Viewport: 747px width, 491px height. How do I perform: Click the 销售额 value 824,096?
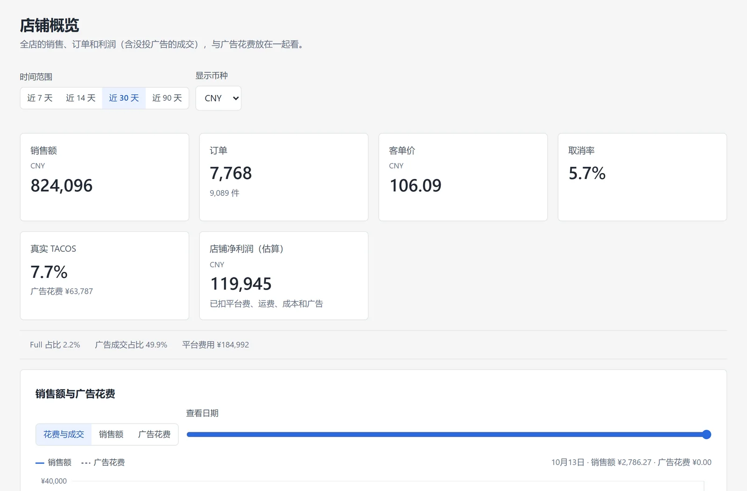click(62, 186)
